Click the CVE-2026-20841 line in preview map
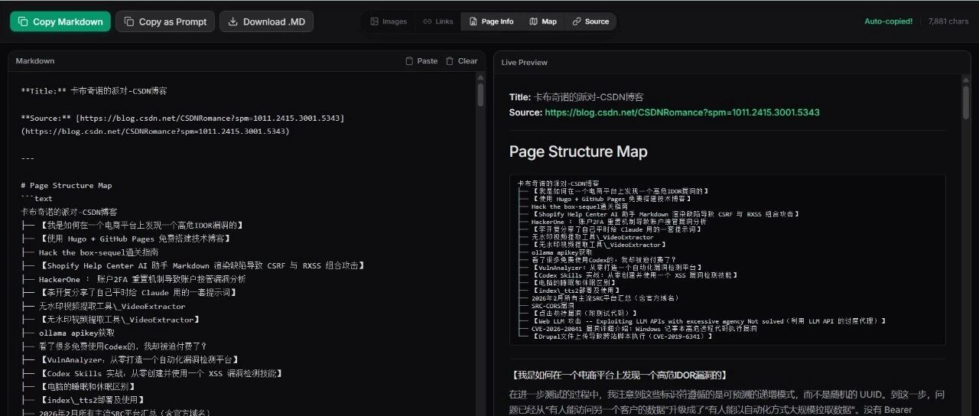 (x=638, y=328)
